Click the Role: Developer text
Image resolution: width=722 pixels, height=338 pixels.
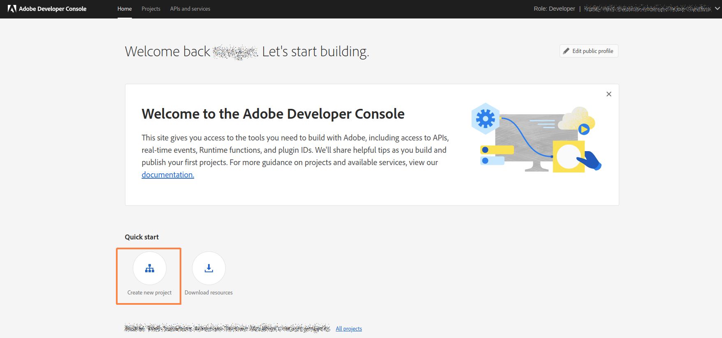[554, 9]
